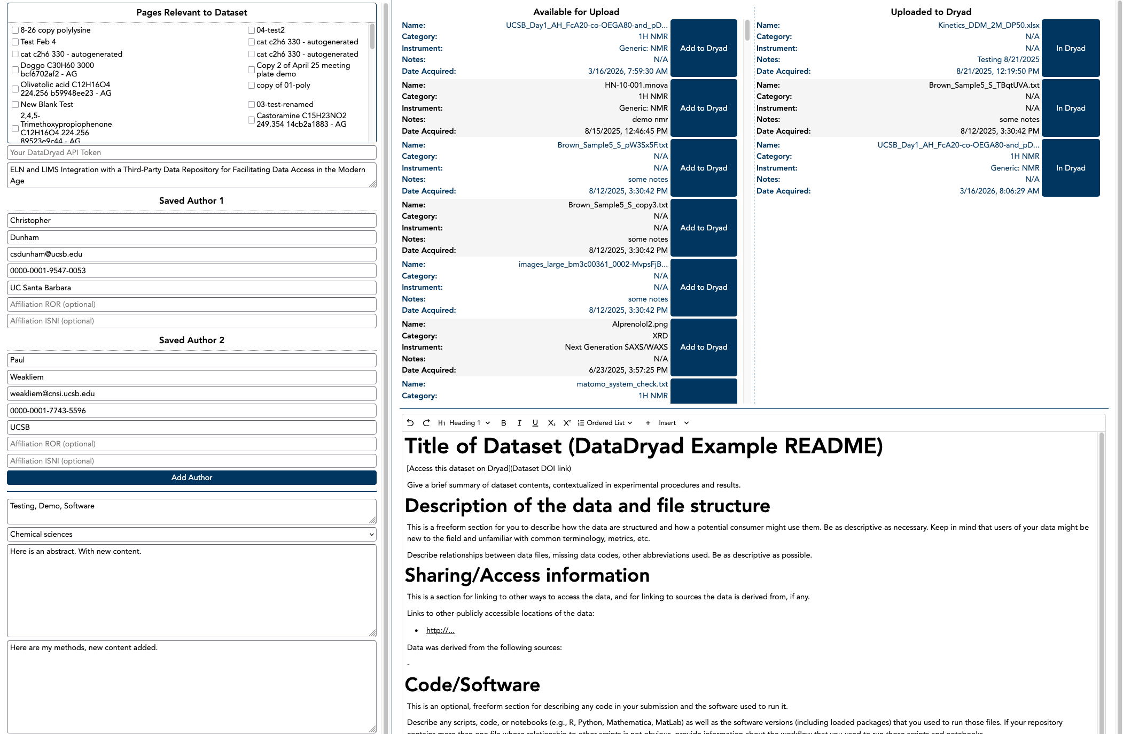Apply superscript formatting
The width and height of the screenshot is (1123, 734).
point(567,423)
